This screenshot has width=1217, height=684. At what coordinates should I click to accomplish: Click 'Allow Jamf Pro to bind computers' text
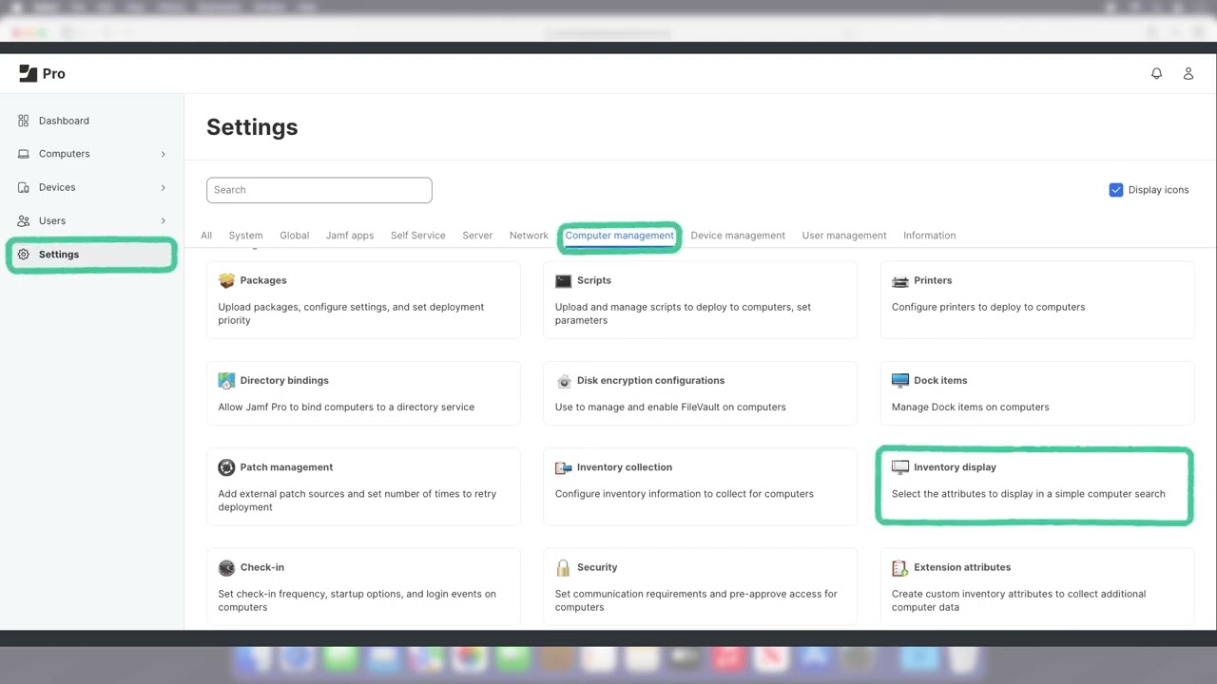coord(346,407)
